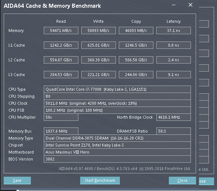The width and height of the screenshot is (217, 191).
Task: Click the Copy column header
Action: point(136,21)
